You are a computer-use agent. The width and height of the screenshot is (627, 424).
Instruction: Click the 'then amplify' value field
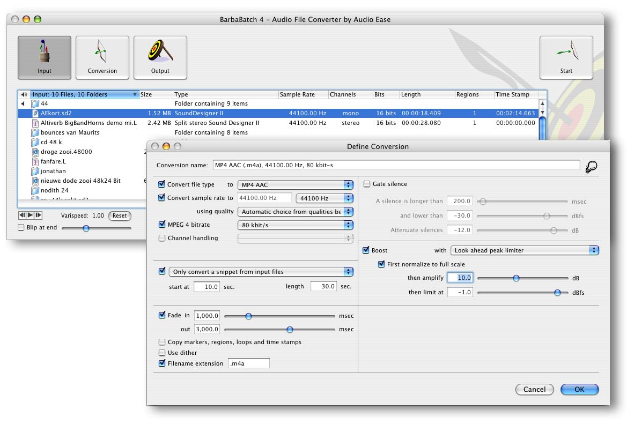click(460, 278)
